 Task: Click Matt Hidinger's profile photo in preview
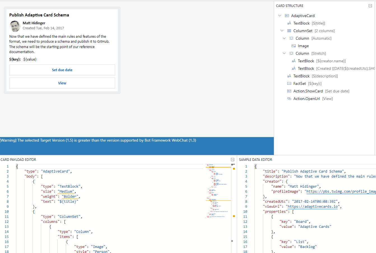15,26
